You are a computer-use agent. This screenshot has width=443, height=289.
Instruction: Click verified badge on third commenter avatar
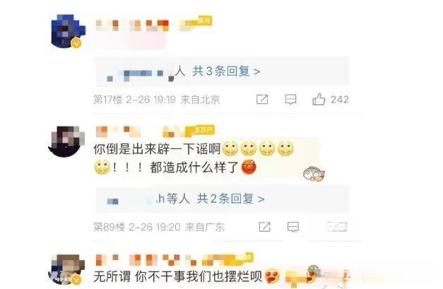[76, 280]
